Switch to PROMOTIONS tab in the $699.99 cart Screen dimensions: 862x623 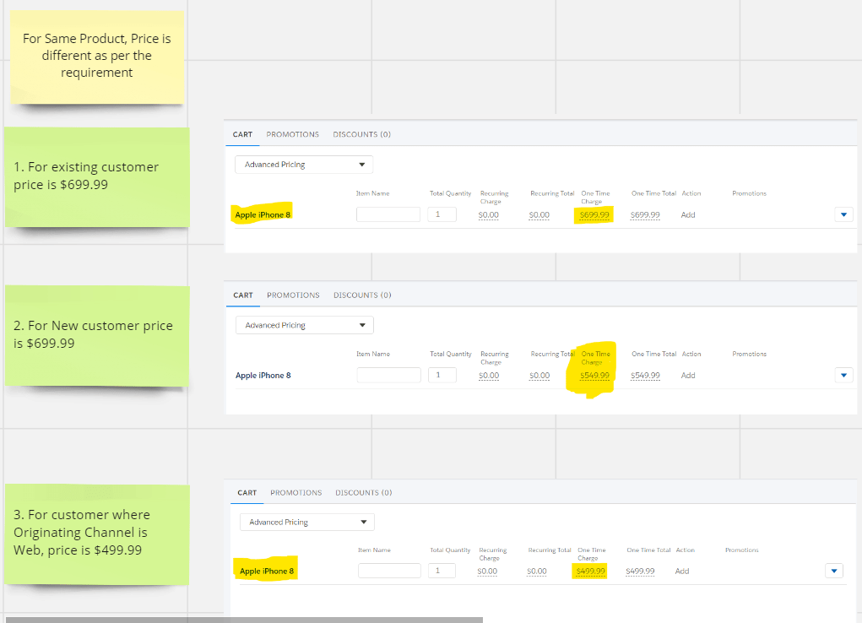[292, 134]
